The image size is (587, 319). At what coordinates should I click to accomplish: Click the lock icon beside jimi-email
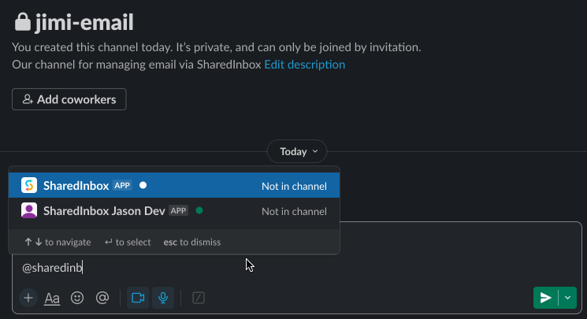tap(23, 22)
